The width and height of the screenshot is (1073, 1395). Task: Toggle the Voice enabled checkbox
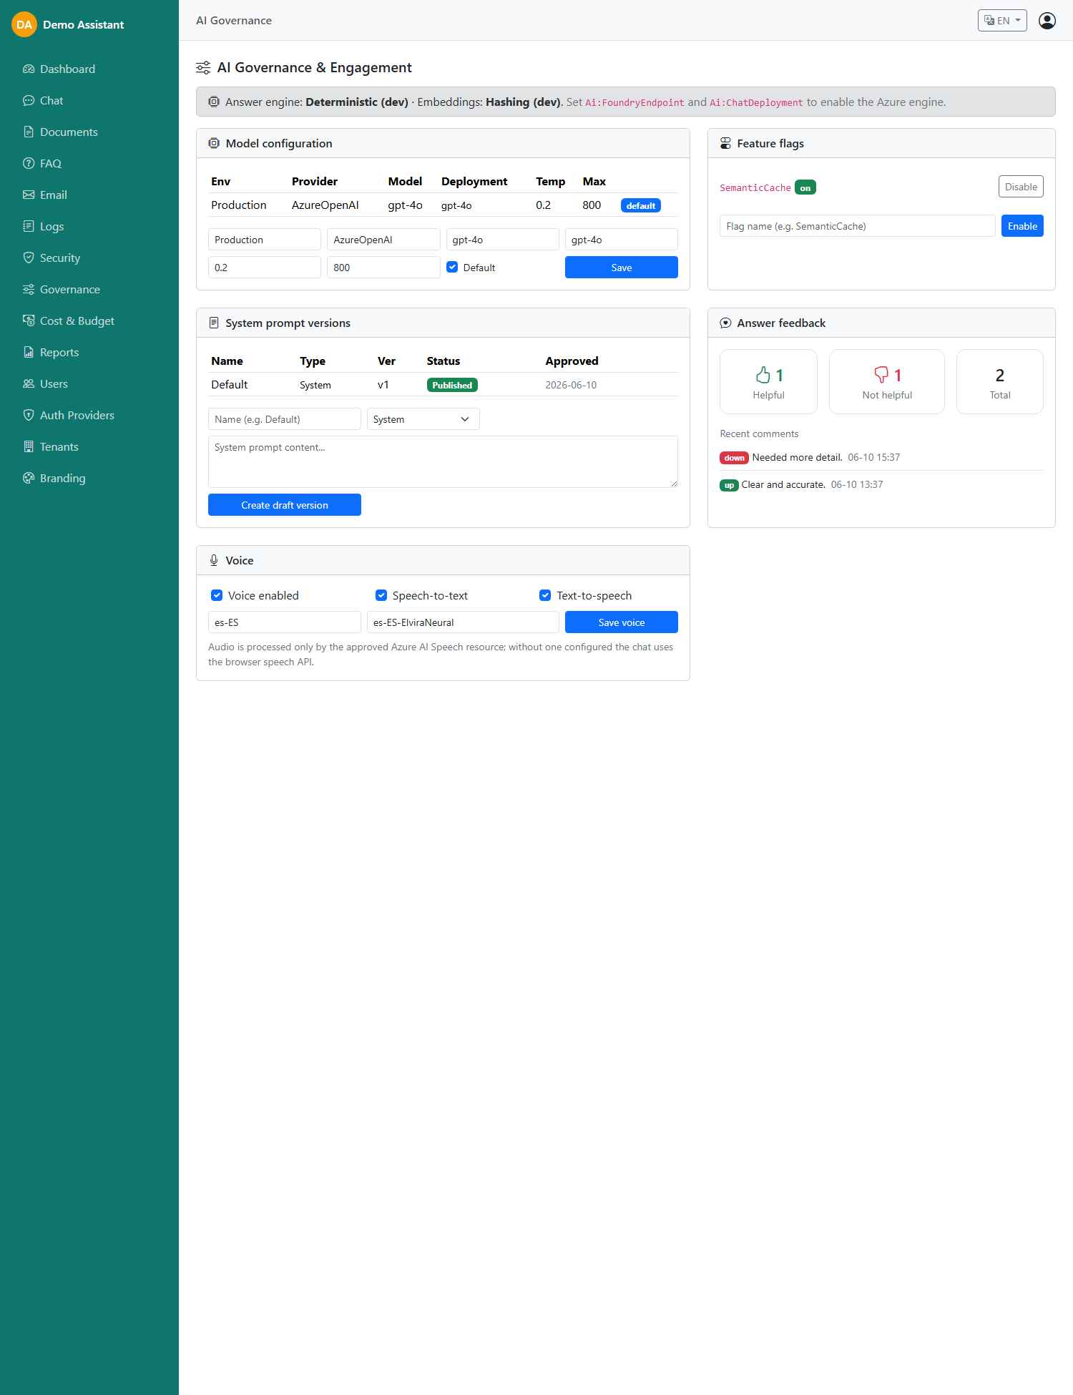[217, 595]
